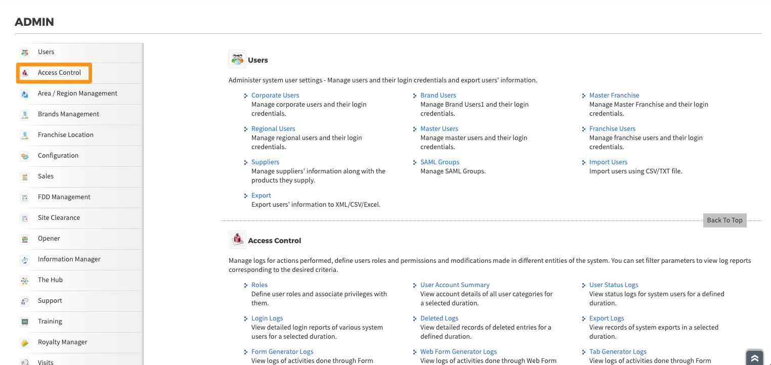Open the SAML Groups link

point(440,162)
